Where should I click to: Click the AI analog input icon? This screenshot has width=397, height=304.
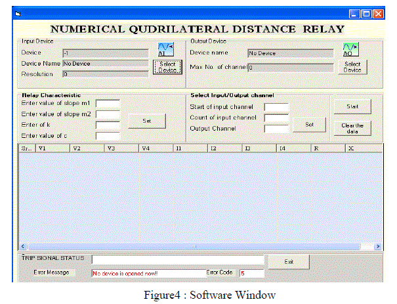(165, 51)
